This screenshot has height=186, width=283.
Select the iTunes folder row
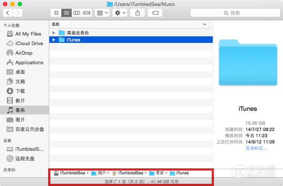[x=131, y=40]
